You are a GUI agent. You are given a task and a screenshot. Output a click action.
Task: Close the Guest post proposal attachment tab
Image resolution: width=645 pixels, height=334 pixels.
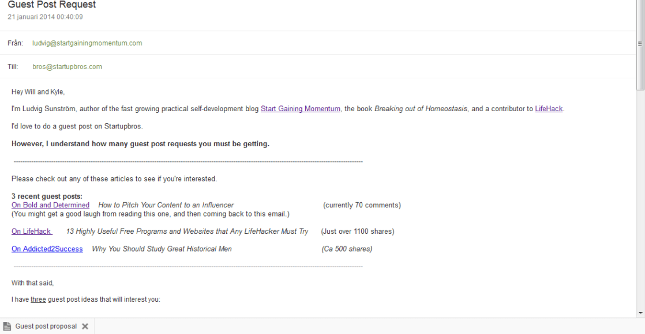pyautogui.click(x=85, y=326)
